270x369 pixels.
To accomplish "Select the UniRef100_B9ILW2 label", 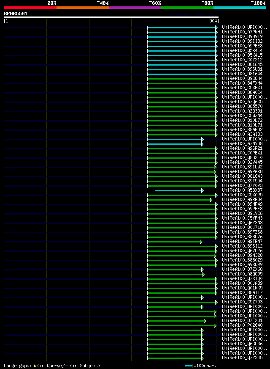I will pyautogui.click(x=242, y=167).
